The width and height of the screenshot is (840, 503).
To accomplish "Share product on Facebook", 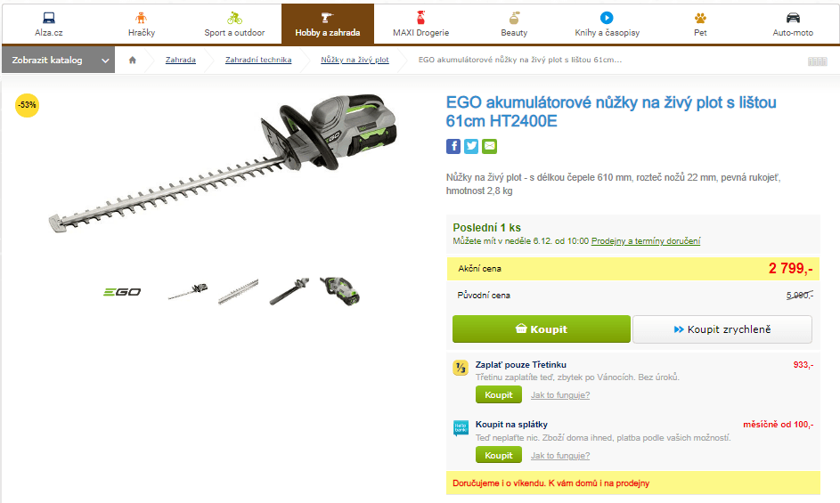I will [453, 146].
